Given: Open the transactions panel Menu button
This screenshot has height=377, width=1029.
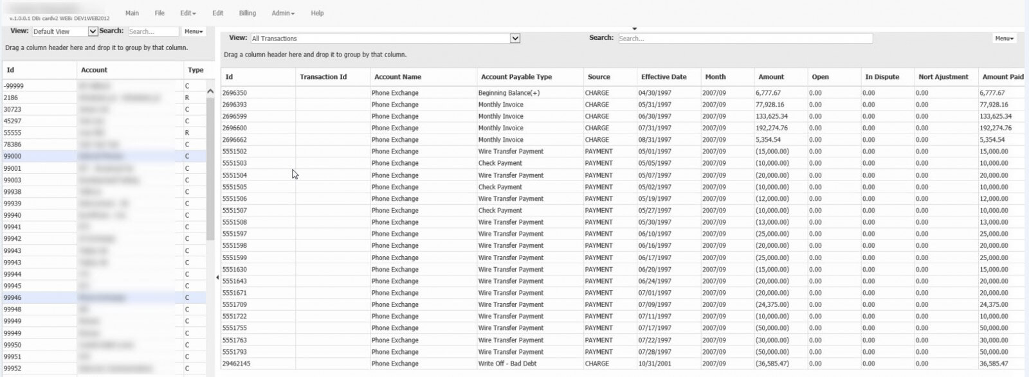Looking at the screenshot, I should 1004,39.
